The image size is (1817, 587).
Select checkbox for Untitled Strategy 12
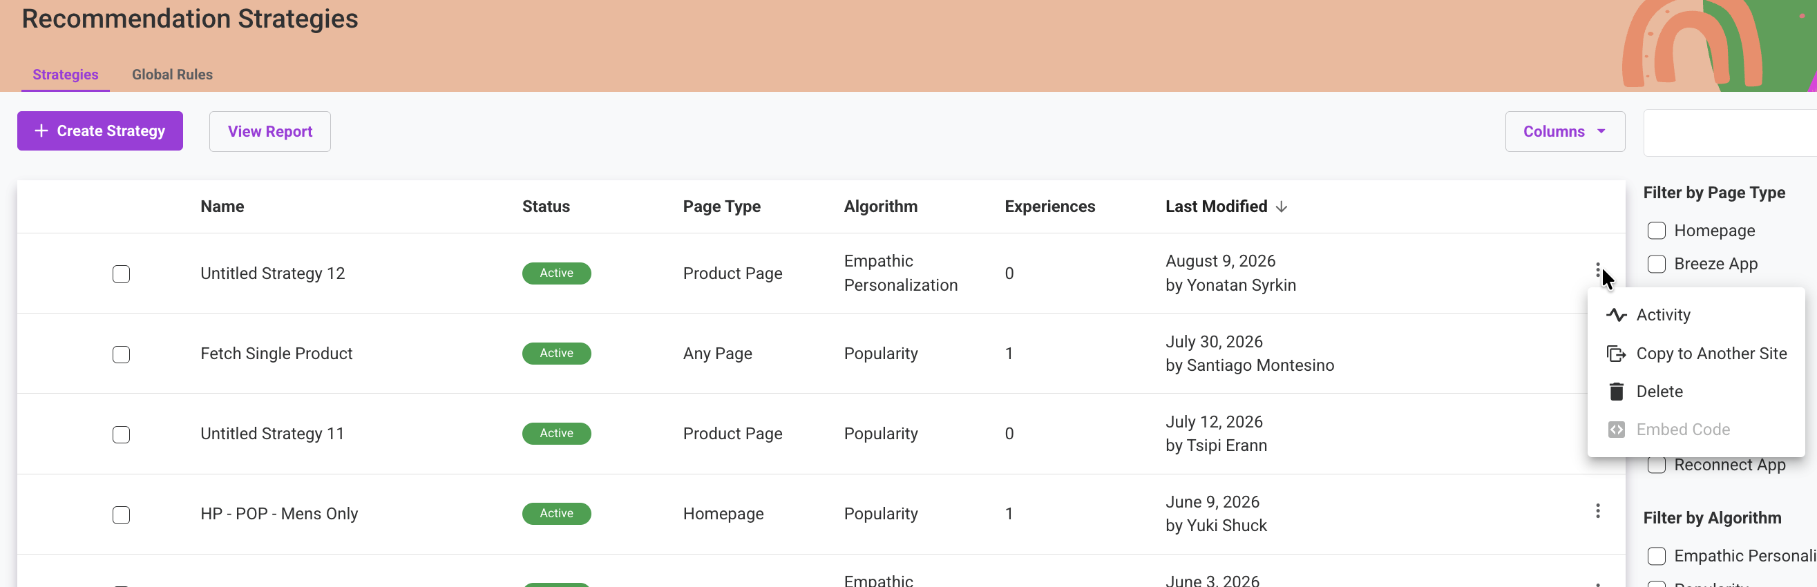click(x=122, y=273)
